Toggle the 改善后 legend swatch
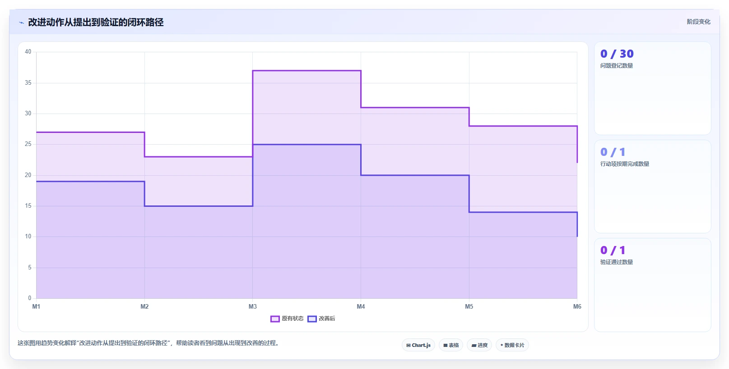Viewport: 729px width, 369px height. tap(312, 319)
